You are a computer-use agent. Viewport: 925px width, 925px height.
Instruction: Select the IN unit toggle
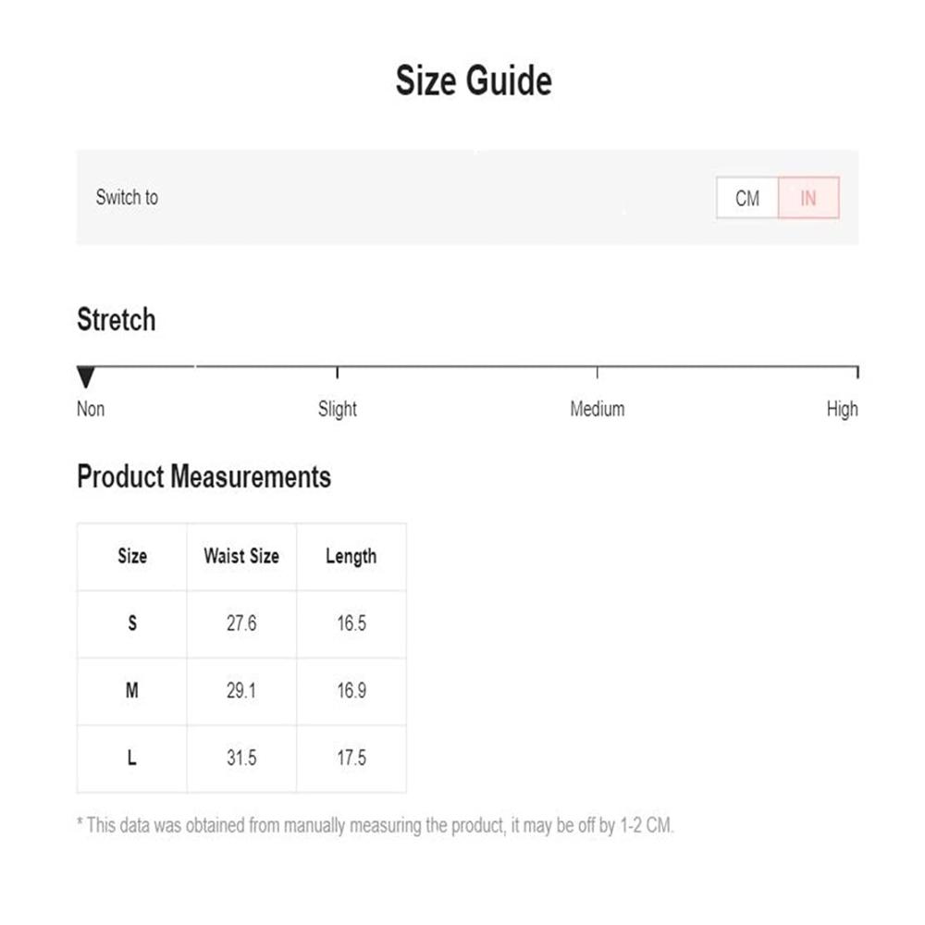[x=808, y=198]
